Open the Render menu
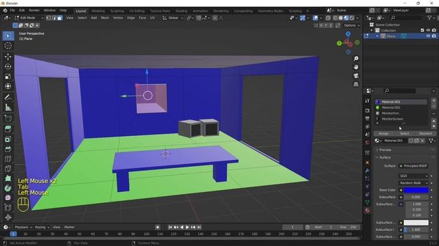Screen dimensions: 439x246 [x=34, y=11]
